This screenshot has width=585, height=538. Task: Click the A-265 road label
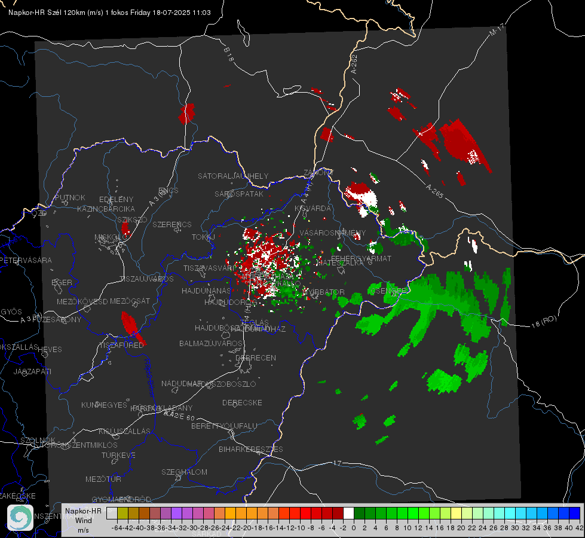point(434,191)
